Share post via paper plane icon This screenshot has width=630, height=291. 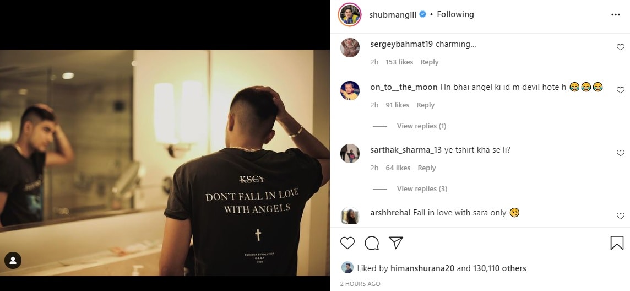[396, 242]
